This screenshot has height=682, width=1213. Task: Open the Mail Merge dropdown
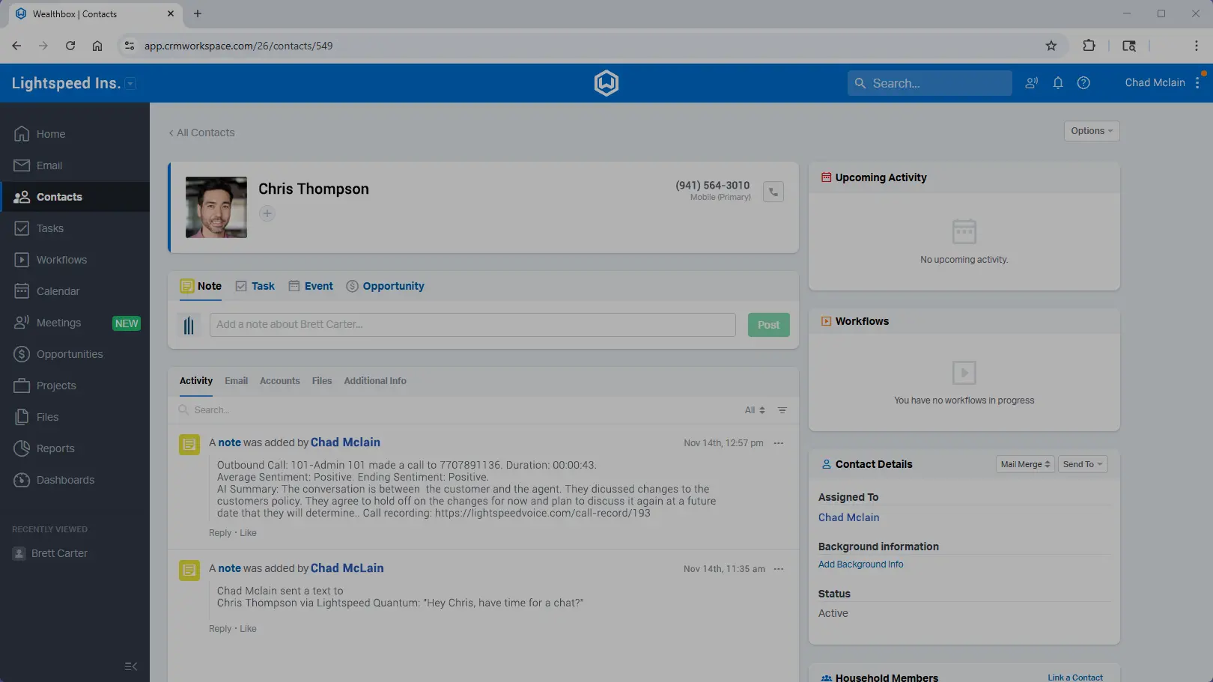tap(1025, 464)
